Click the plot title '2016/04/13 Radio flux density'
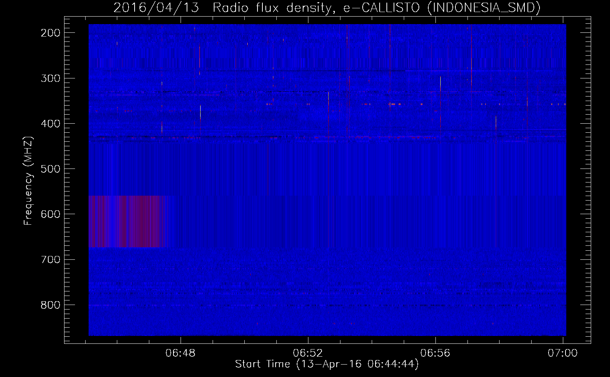 tap(327, 8)
